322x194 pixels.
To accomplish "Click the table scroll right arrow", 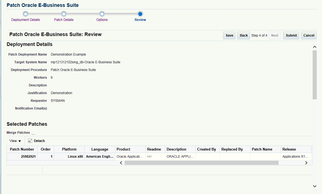I will (x=306, y=163).
